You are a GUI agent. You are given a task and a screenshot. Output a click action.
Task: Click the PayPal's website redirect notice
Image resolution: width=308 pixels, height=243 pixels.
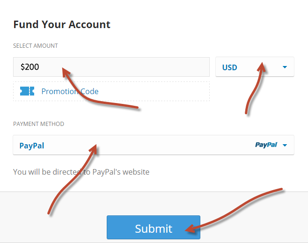coord(81,172)
